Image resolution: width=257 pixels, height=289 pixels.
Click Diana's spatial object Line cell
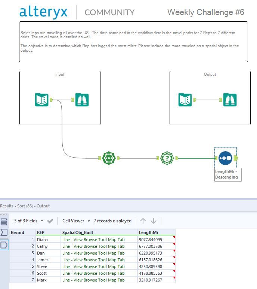click(x=99, y=240)
